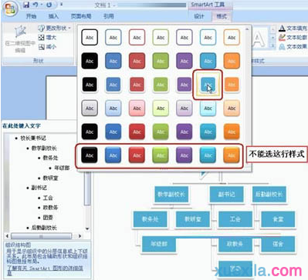The image size is (308, 280).
Task: Choose the red outline-only Abc style
Action: tap(137, 38)
